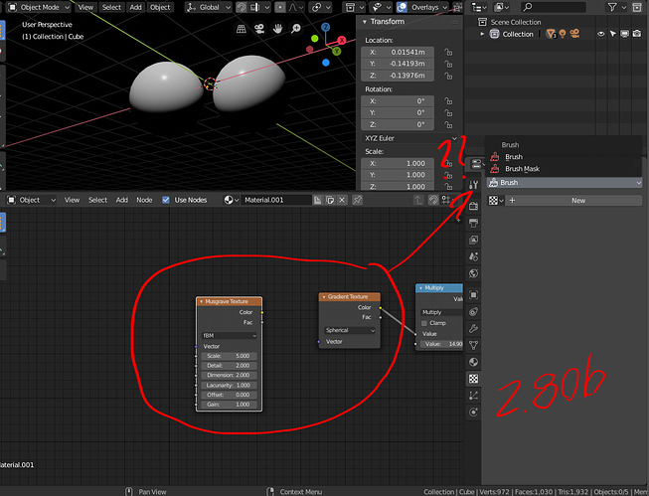Click the pin icon in the node editor header
This screenshot has height=496, width=649.
357,200
